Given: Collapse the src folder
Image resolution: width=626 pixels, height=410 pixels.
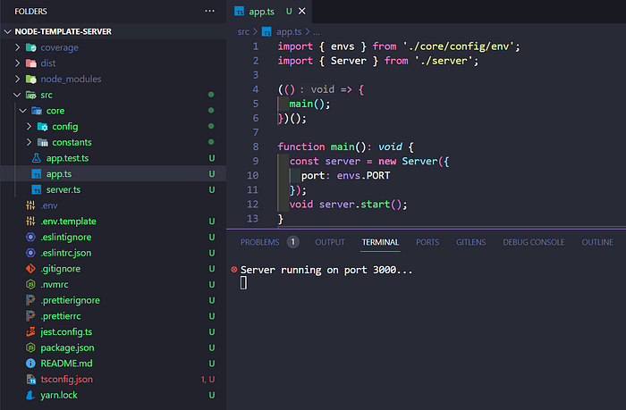Looking at the screenshot, I should point(17,95).
